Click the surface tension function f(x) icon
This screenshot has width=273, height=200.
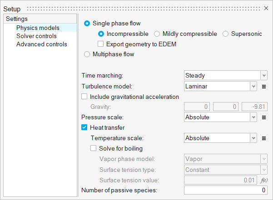pos(264,180)
